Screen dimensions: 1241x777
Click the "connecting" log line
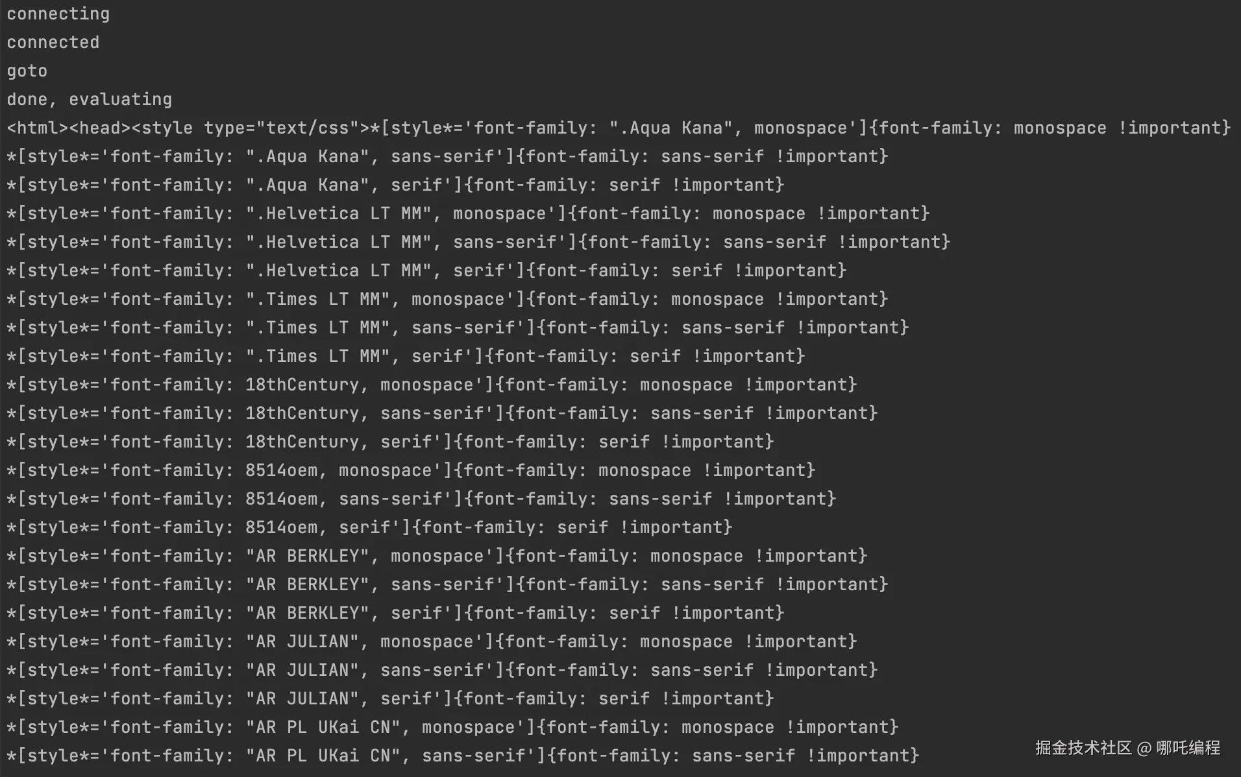tap(58, 14)
